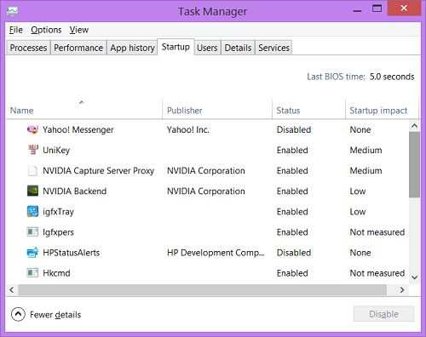Open the Services tab
The height and width of the screenshot is (337, 426).
tap(273, 48)
